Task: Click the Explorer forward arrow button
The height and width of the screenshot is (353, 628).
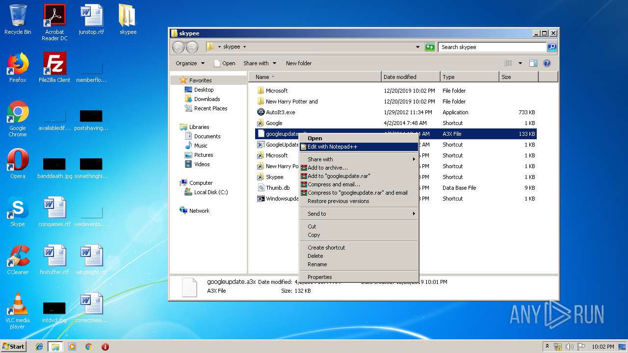Action: click(x=192, y=47)
